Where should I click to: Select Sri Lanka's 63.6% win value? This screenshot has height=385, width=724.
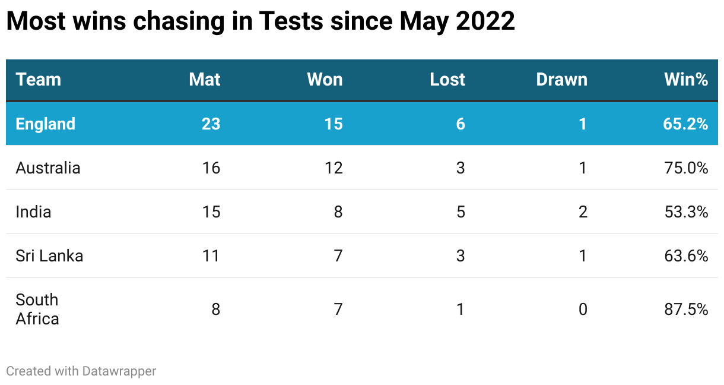coord(686,255)
